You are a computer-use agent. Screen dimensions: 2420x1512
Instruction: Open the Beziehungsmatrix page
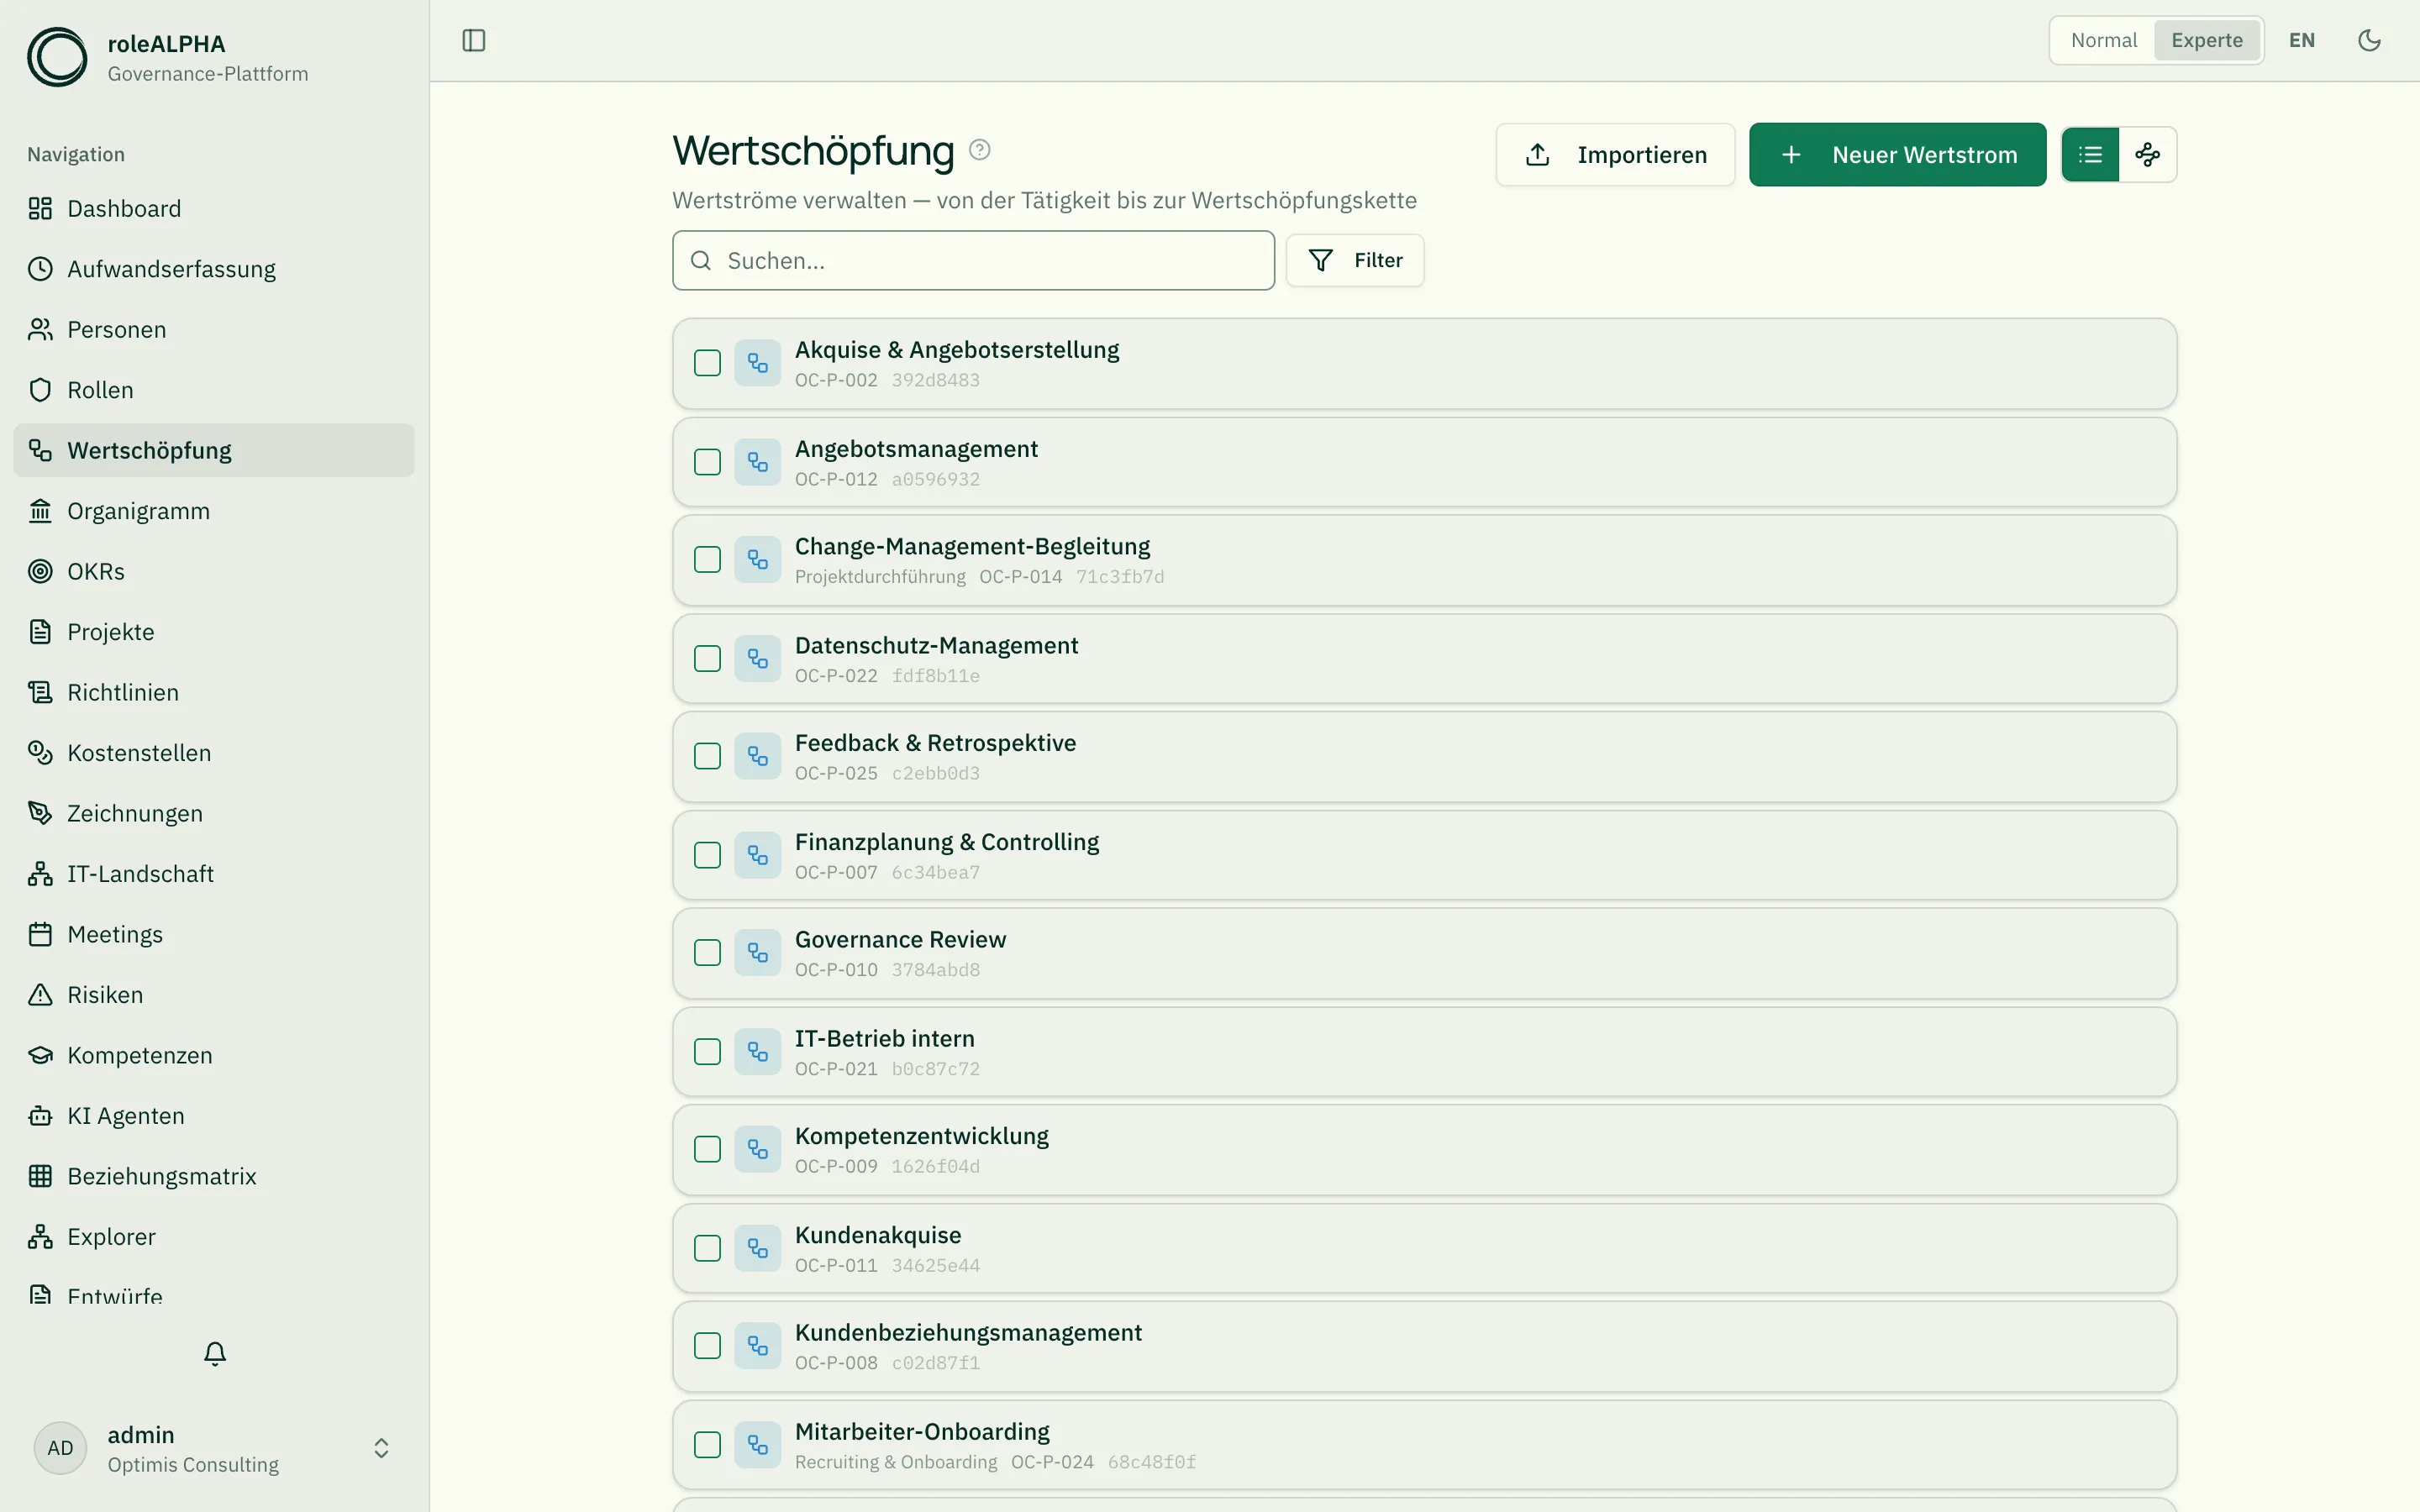click(x=214, y=1176)
